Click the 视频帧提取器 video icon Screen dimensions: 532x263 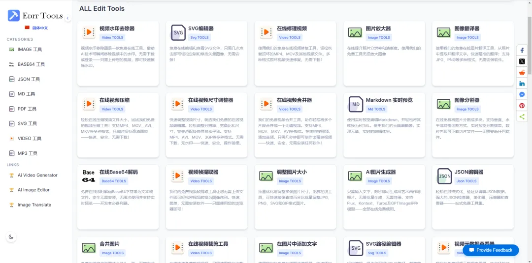tap(177, 175)
